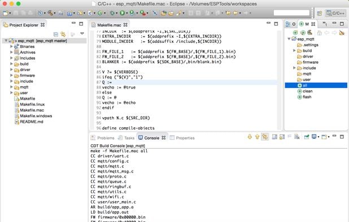Expand the Binaries node in Project Explorer
The image size is (349, 222).
coord(11,46)
